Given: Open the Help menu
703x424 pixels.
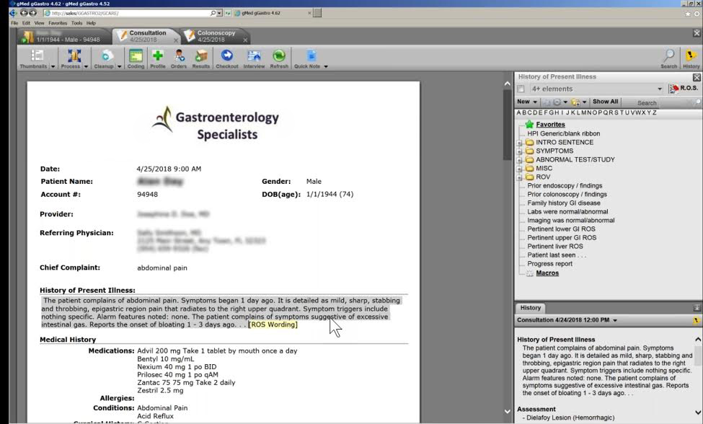Looking at the screenshot, I should coord(91,23).
